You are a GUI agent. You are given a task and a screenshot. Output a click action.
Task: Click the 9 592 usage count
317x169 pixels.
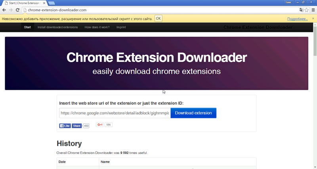point(124,153)
